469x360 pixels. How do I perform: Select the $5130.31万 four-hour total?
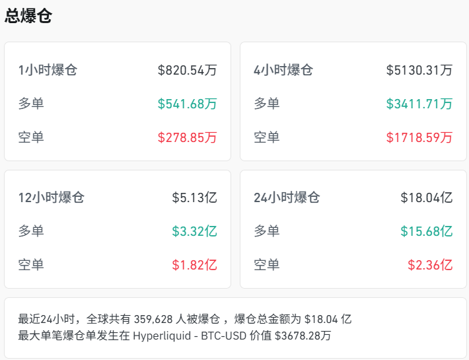click(419, 70)
